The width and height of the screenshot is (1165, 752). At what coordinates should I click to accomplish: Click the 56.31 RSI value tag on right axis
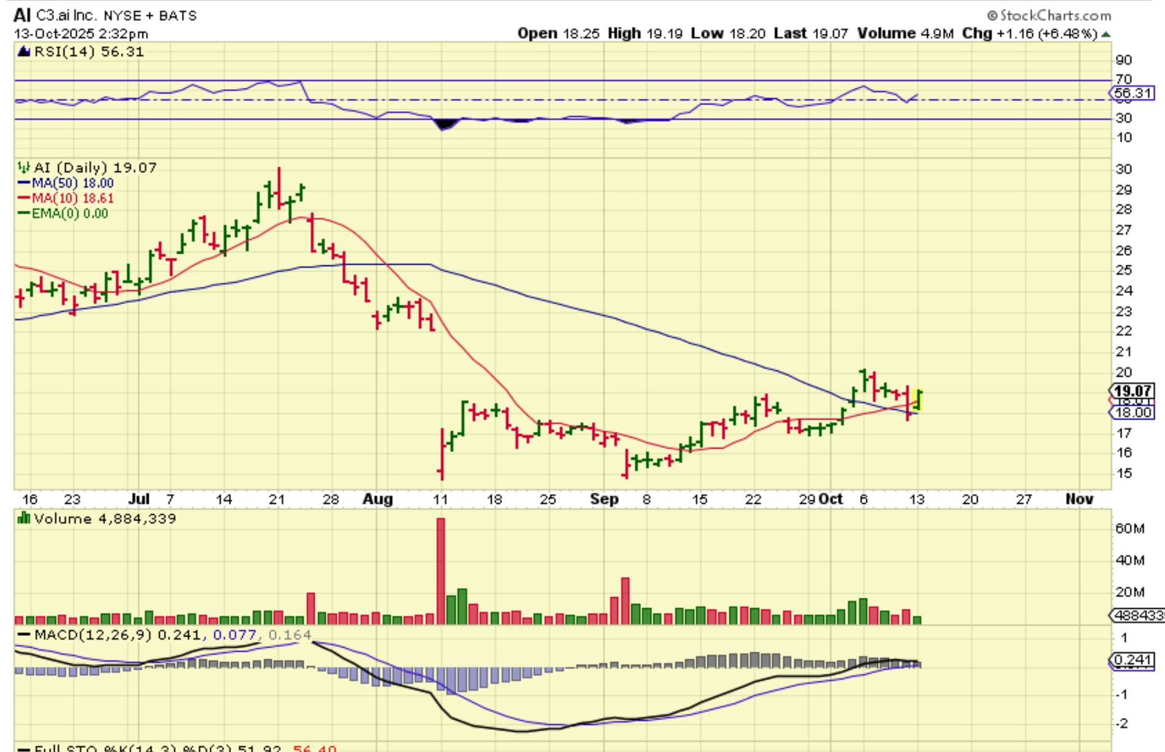[1132, 93]
